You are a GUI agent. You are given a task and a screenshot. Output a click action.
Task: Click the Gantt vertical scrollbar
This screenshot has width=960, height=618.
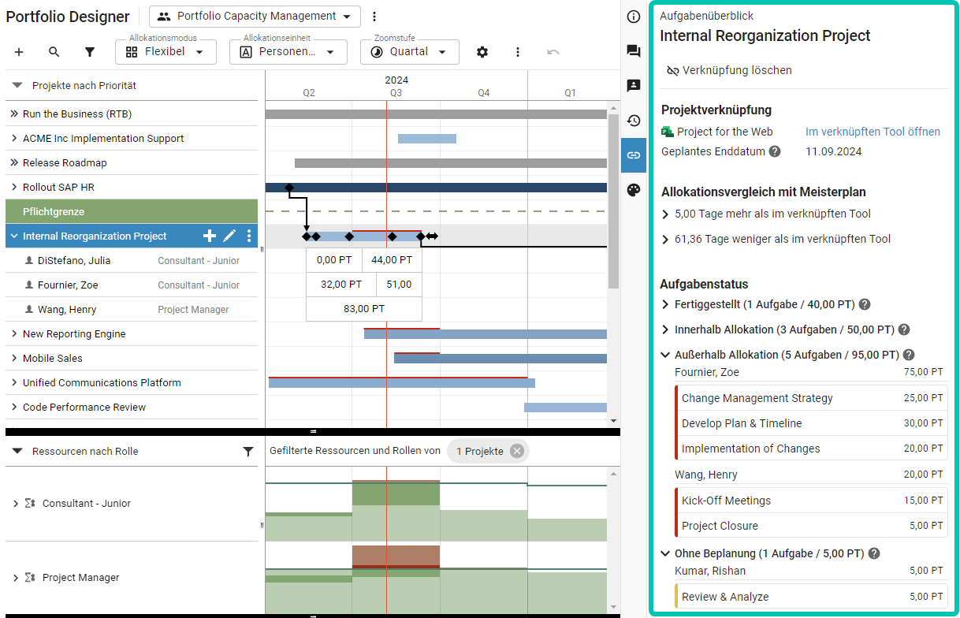tap(614, 203)
